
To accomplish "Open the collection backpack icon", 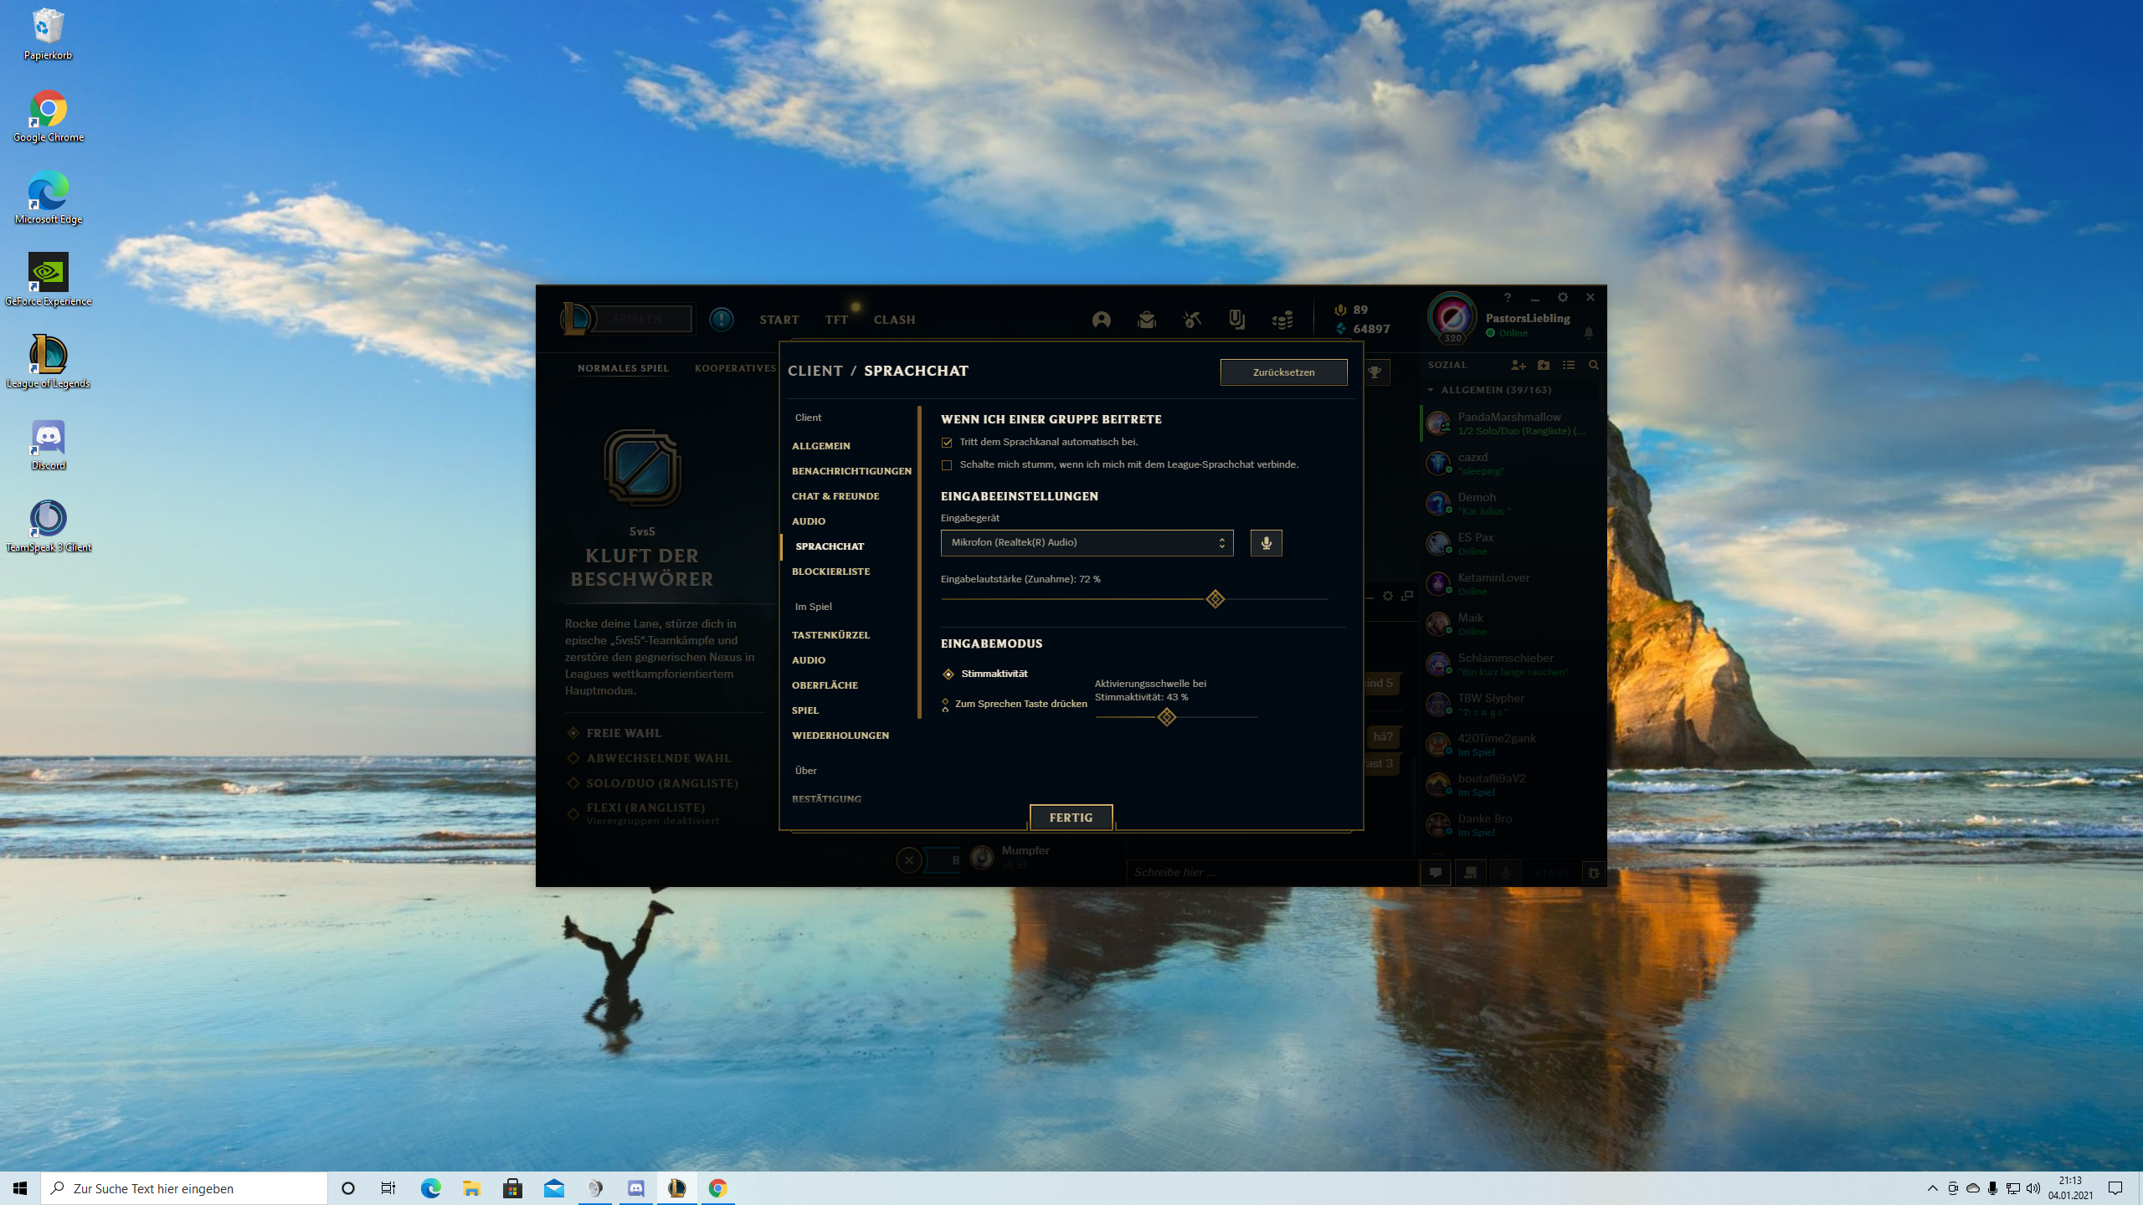I will (1147, 320).
